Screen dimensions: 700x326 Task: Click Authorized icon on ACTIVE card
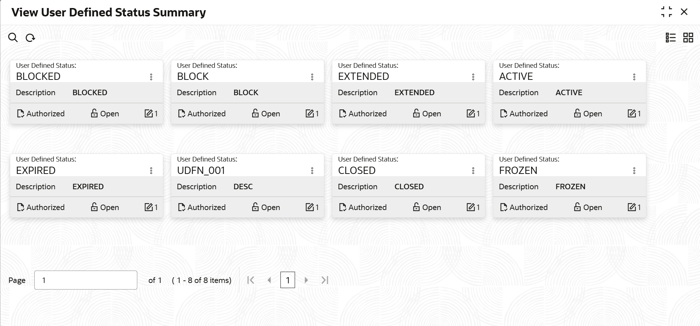(504, 114)
